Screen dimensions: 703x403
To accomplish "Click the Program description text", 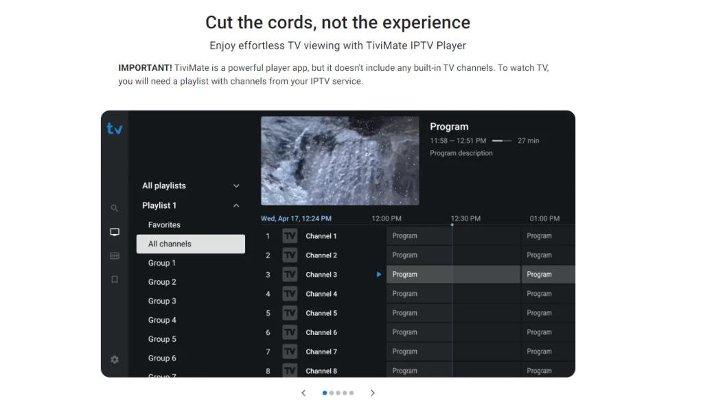I will coord(461,153).
